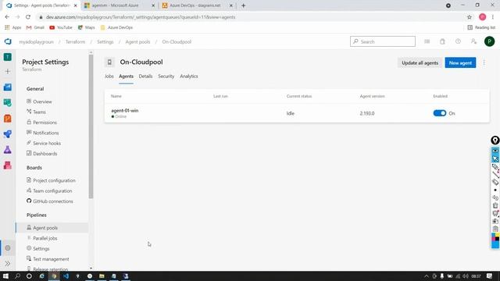Open File Explorer from taskbar
500x281 pixels.
tap(102, 276)
